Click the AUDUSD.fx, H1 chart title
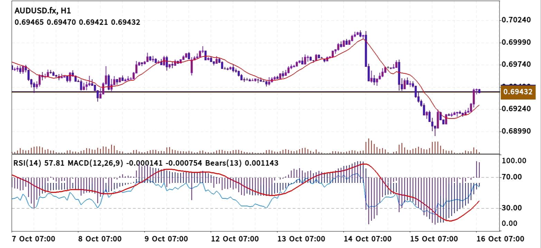Screen dimensions: 541x248 (x=43, y=11)
